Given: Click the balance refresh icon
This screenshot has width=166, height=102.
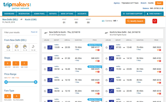Looking at the screenshot, I should pyautogui.click(x=162, y=8).
